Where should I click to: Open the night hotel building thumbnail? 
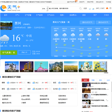click(26, 67)
